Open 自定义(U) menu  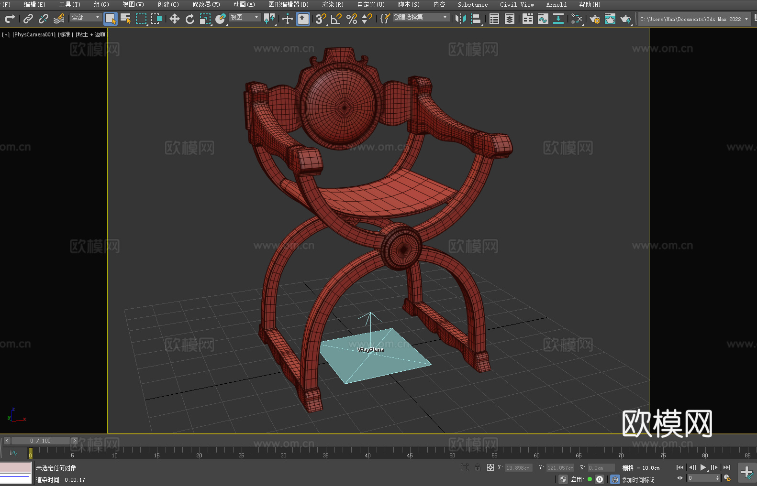click(371, 4)
